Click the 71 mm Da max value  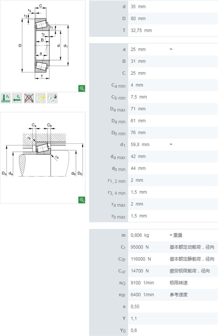[138, 109]
